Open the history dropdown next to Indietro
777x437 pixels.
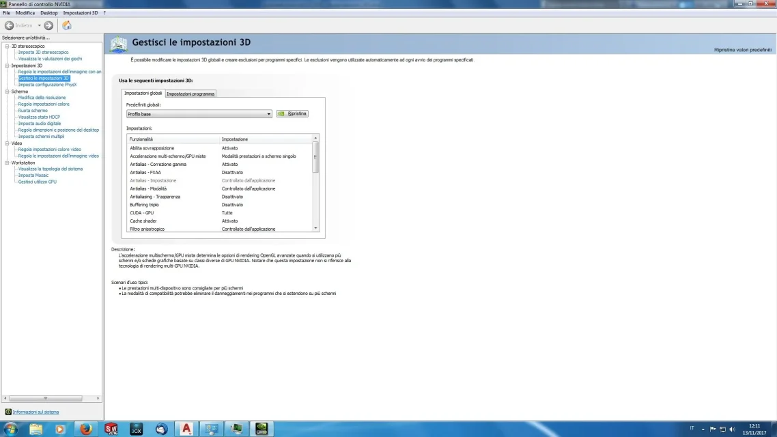[39, 25]
